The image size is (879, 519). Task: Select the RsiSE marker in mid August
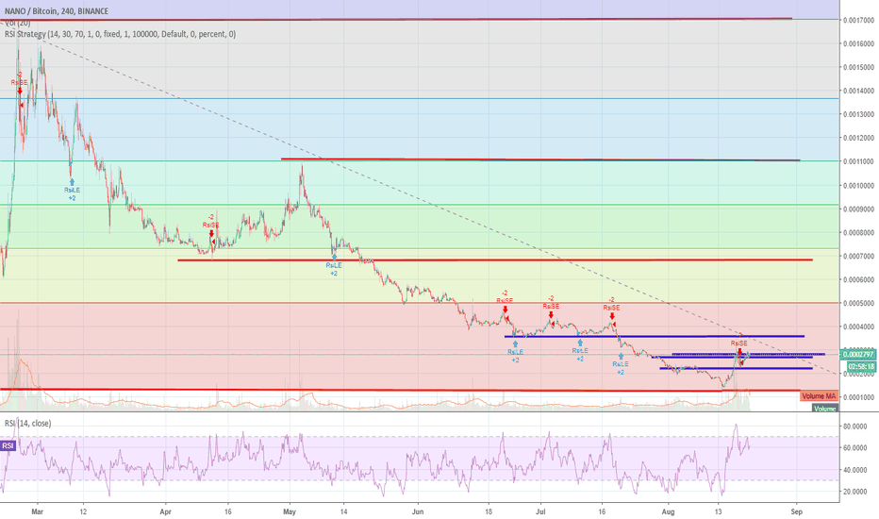(739, 343)
